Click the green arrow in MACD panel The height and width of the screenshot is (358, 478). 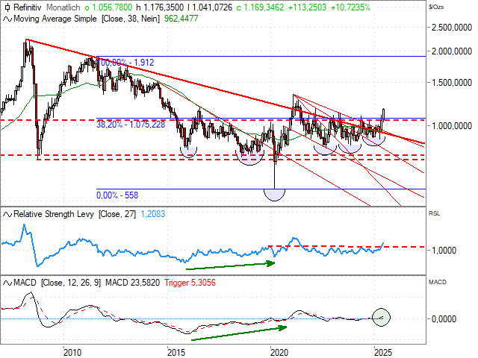[x=239, y=333]
